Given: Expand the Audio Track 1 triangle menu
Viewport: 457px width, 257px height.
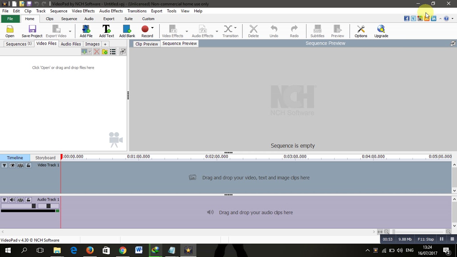Looking at the screenshot, I should pyautogui.click(x=4, y=200).
